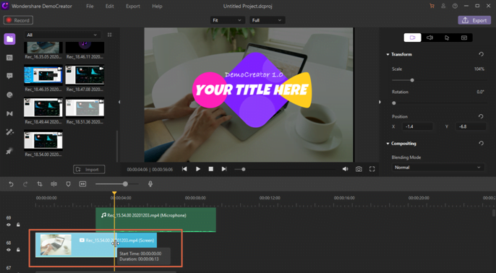Switch media library to grid view
Image resolution: width=496 pixels, height=273 pixels.
[x=110, y=35]
